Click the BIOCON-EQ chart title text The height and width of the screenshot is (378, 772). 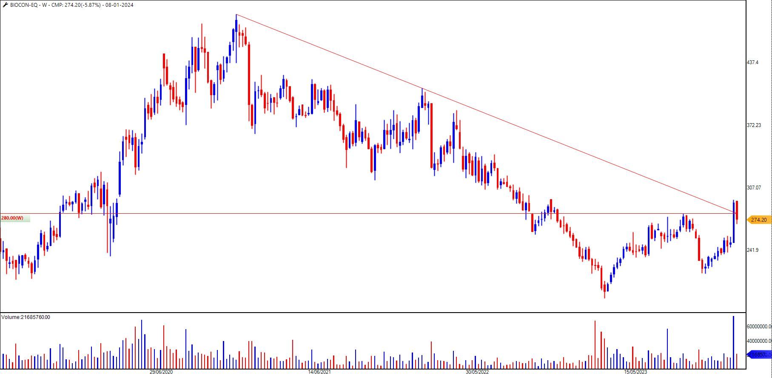(x=71, y=5)
